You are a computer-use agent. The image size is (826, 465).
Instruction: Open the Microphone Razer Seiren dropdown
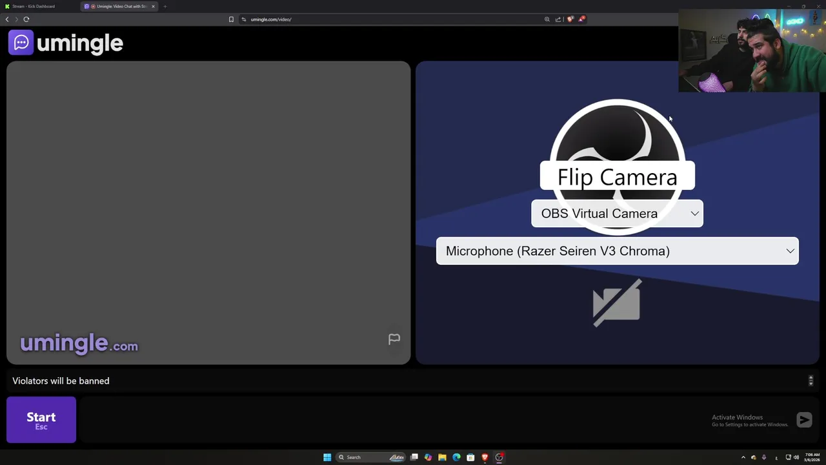(x=618, y=251)
